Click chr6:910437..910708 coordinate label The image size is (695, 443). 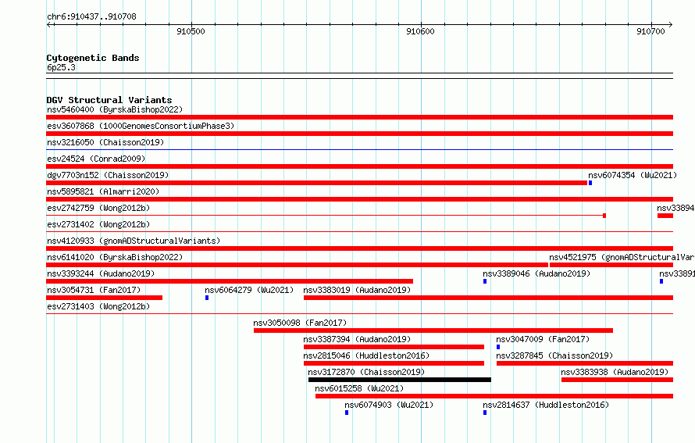(x=91, y=16)
